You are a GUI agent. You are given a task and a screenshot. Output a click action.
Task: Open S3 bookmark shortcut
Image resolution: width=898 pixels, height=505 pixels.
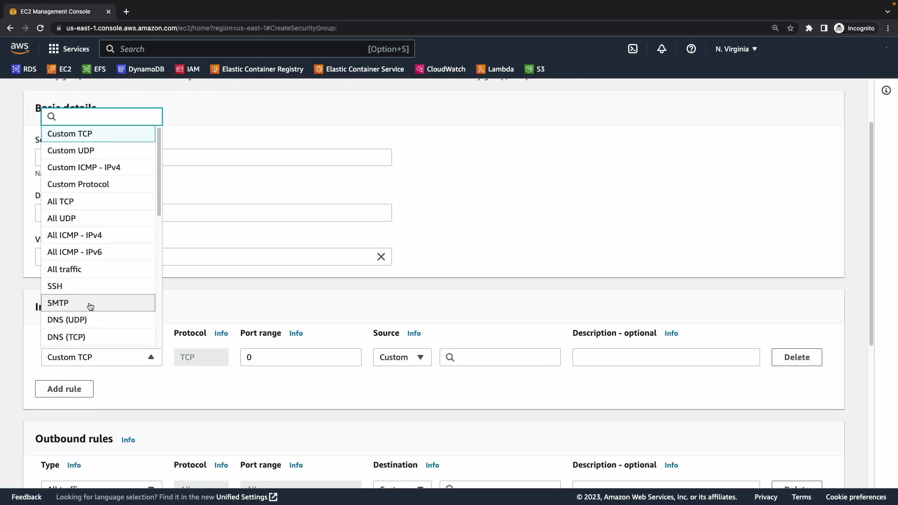(x=535, y=69)
